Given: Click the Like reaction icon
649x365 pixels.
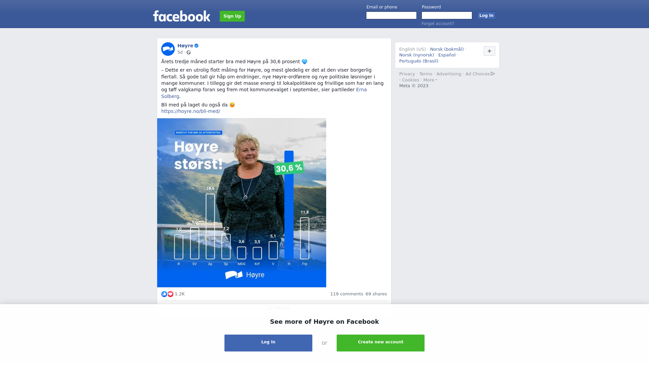Looking at the screenshot, I should coord(164,294).
